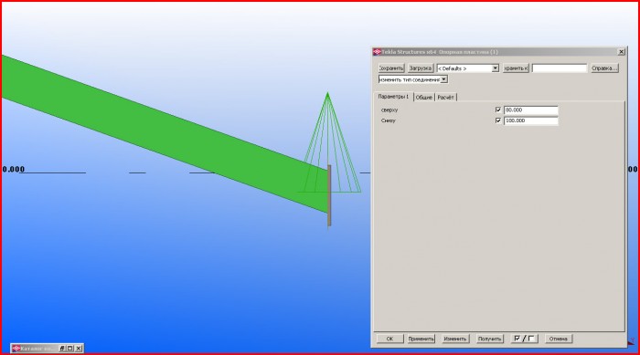
Task: Click the Tekla logo in dialog title bar
Action: tap(377, 52)
